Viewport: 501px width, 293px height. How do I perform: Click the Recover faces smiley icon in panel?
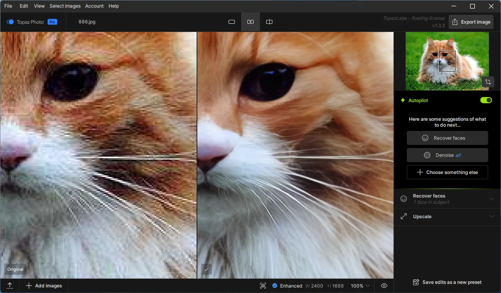(404, 199)
